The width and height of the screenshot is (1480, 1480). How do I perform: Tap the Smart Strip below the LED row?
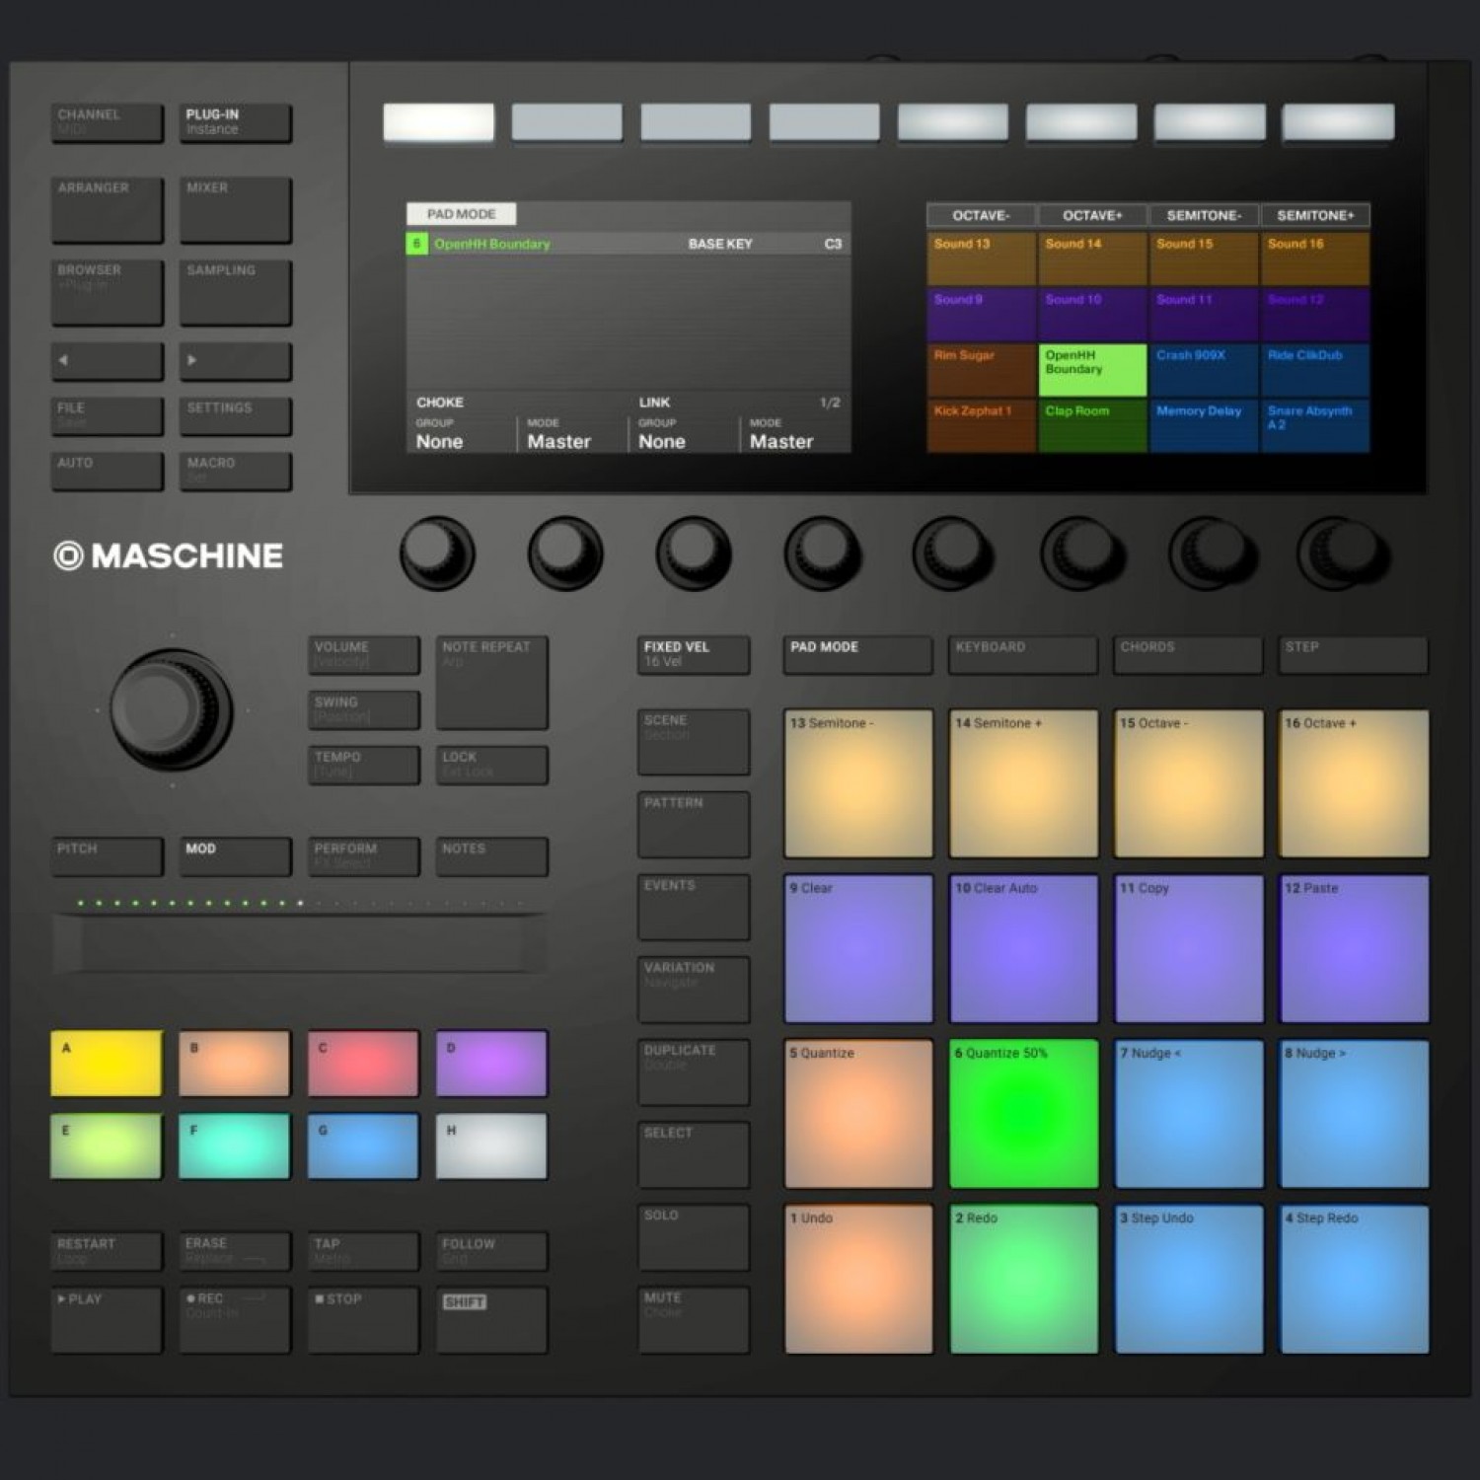tap(301, 942)
